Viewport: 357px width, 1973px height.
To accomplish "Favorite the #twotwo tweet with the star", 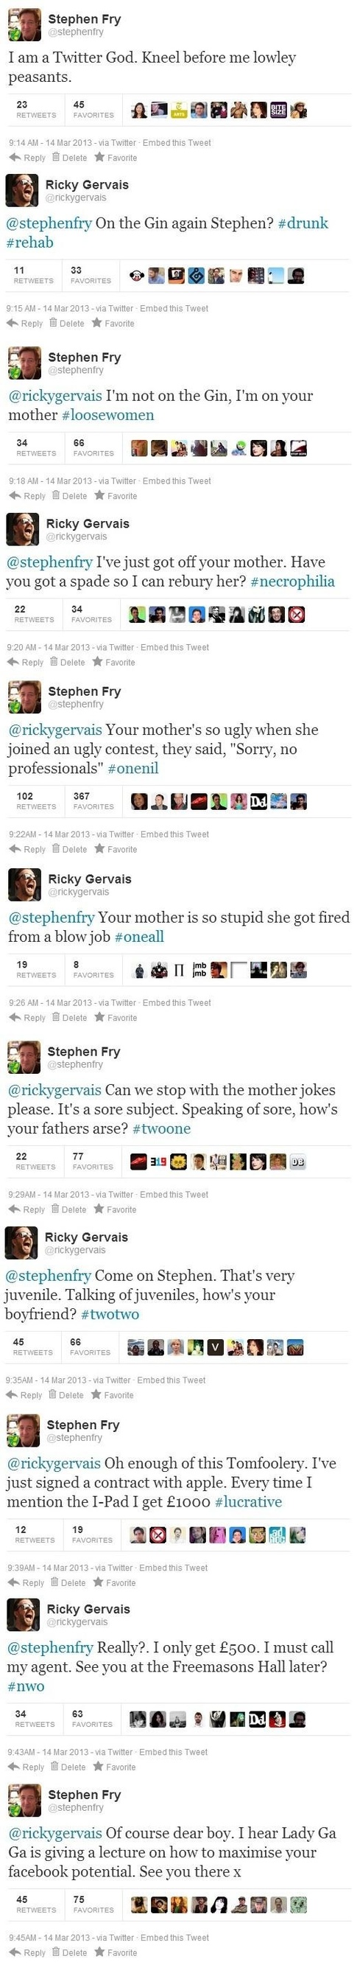I will pyautogui.click(x=96, y=1394).
